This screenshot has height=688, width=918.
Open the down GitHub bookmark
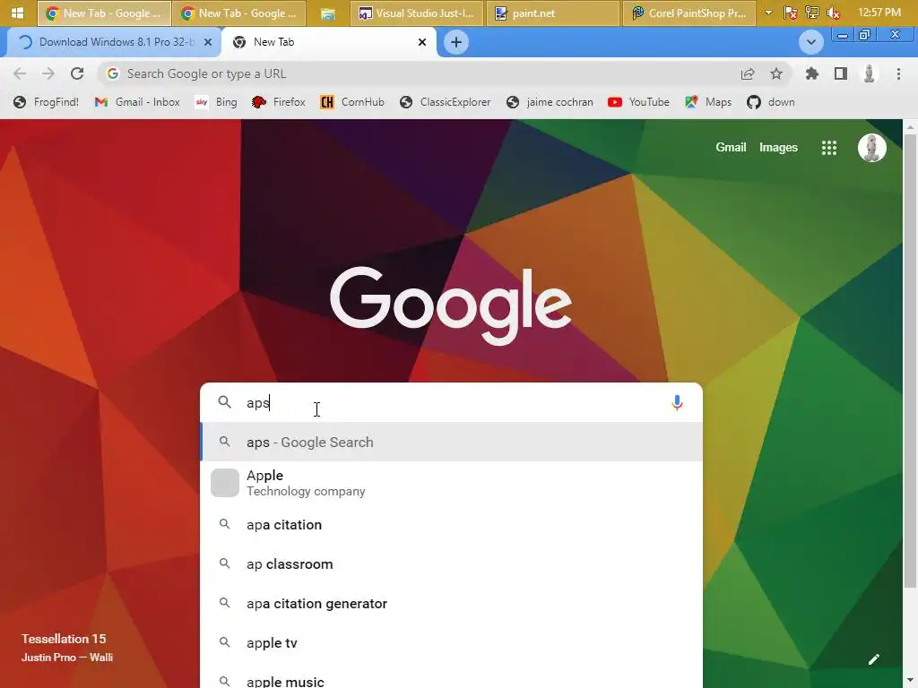[771, 102]
